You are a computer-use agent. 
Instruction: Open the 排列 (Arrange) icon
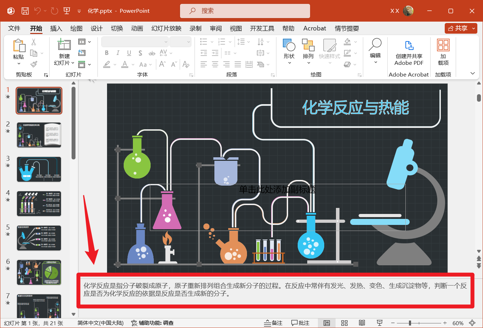point(308,48)
